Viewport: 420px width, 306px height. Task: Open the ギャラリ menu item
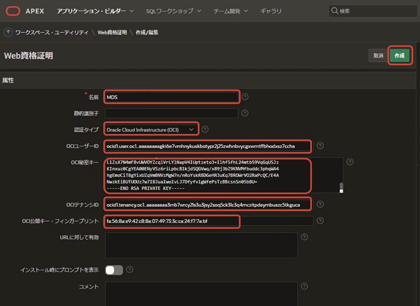coord(271,11)
